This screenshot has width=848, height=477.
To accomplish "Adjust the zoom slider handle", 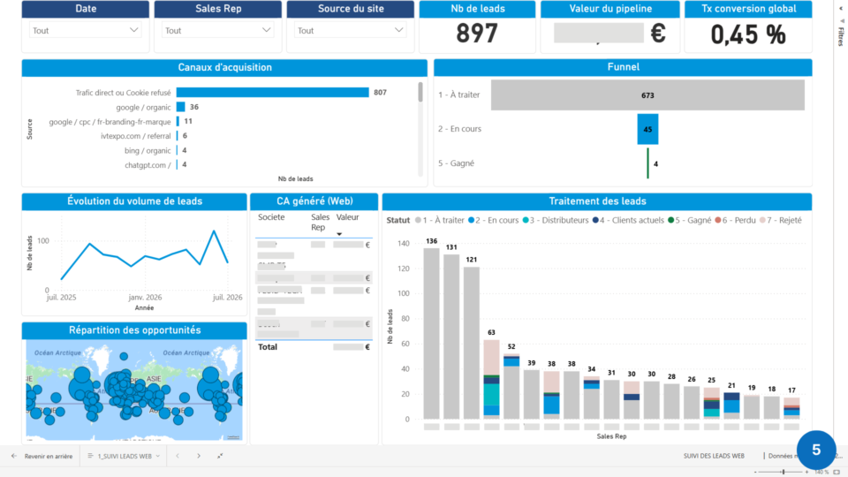I will (784, 472).
